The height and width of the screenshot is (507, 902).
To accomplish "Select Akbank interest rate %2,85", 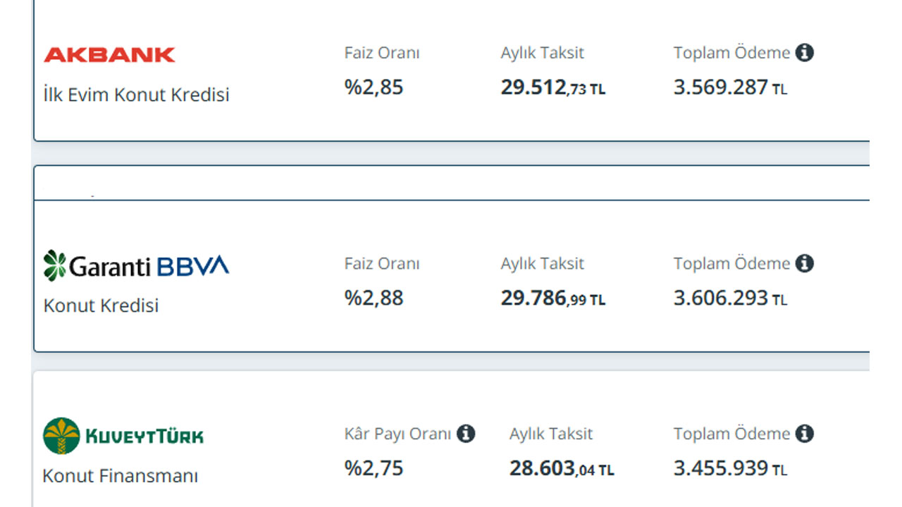I will 374,87.
